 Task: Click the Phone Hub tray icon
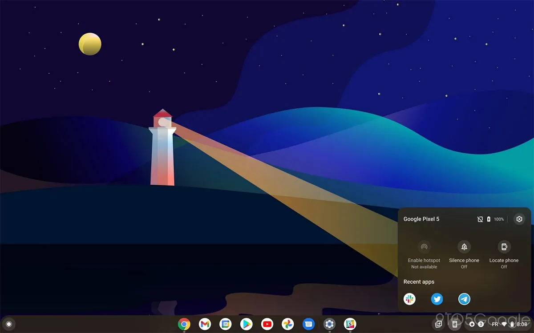454,324
